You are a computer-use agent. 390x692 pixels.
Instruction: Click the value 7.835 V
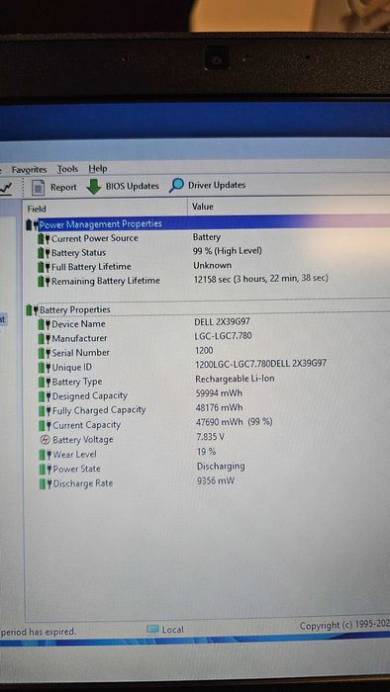tap(210, 437)
